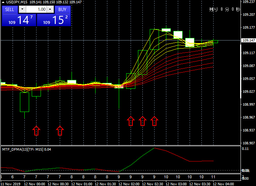Select the USDJPY,M15 chart title text
256x186 pixels.
(17, 2)
